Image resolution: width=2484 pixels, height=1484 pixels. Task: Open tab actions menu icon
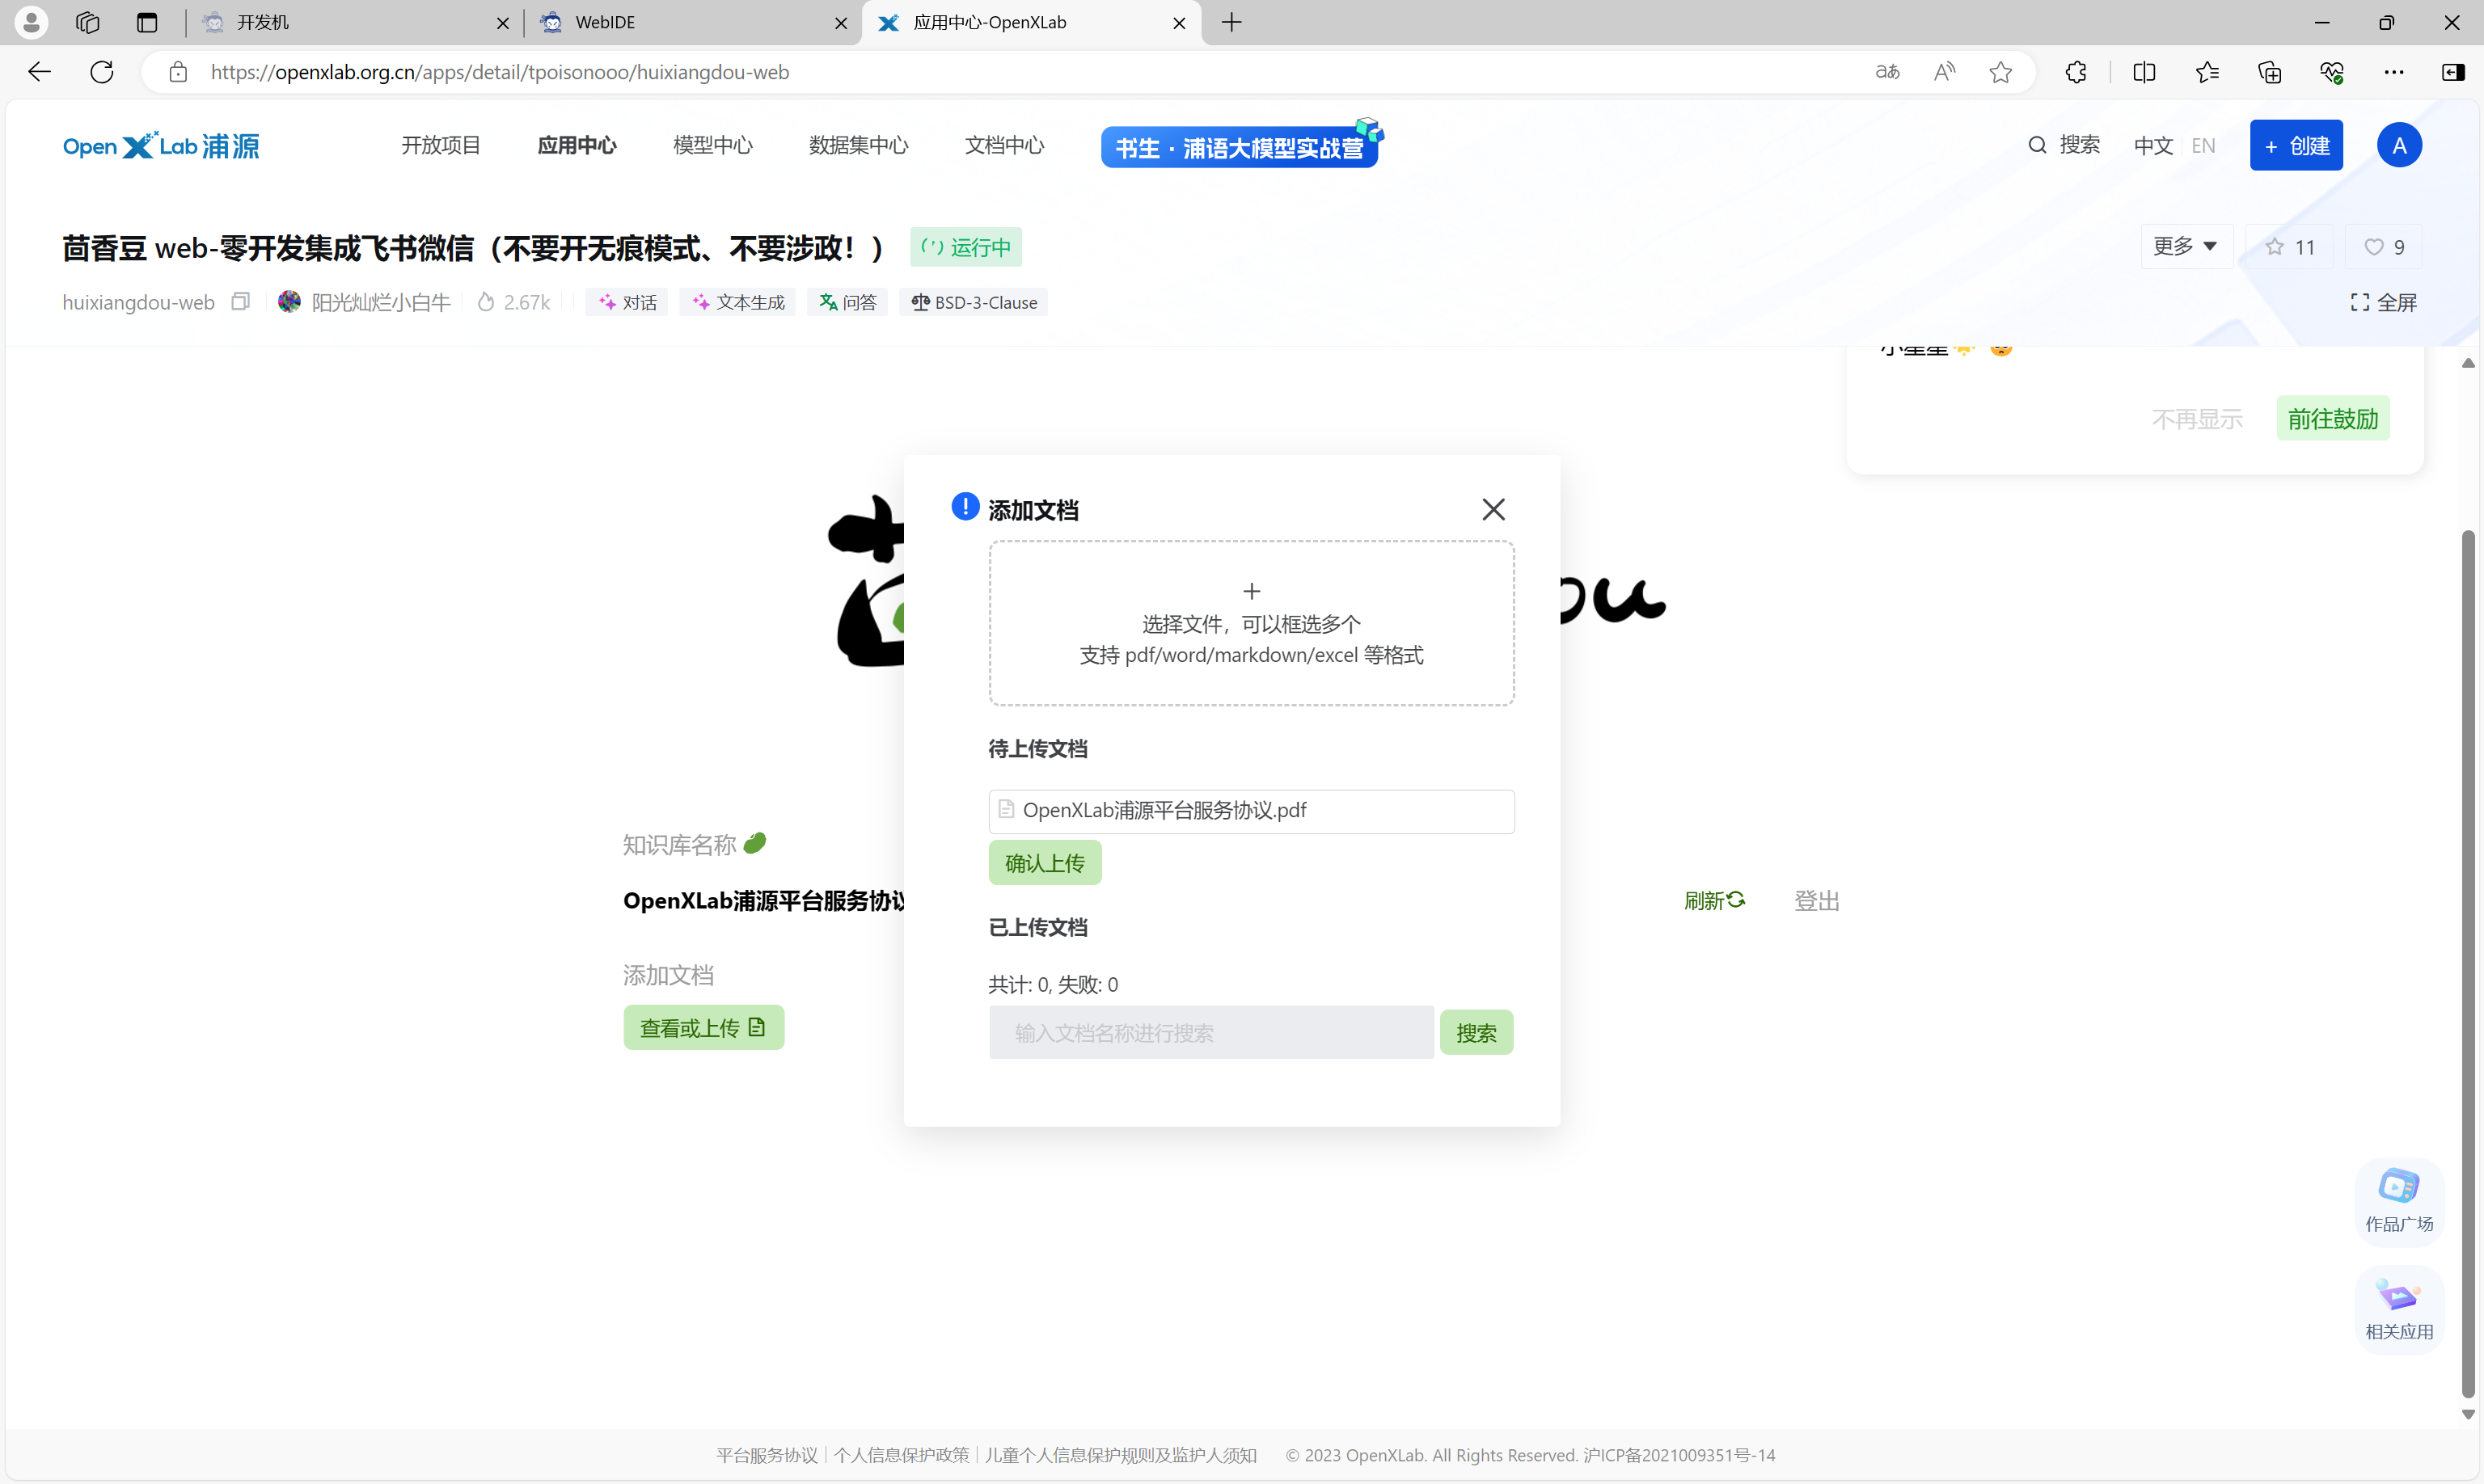(147, 22)
